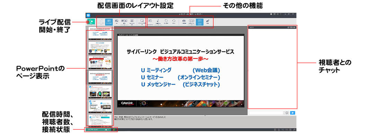Select the third slide thumbnail with red banner

(x=100, y=62)
